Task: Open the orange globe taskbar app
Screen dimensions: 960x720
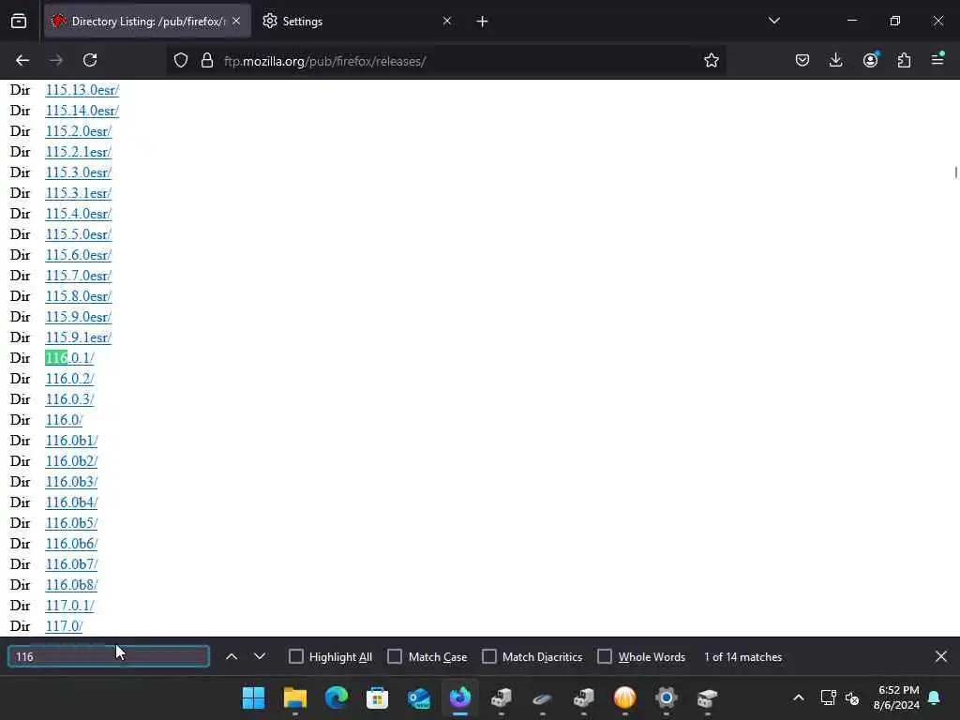Action: pyautogui.click(x=624, y=697)
